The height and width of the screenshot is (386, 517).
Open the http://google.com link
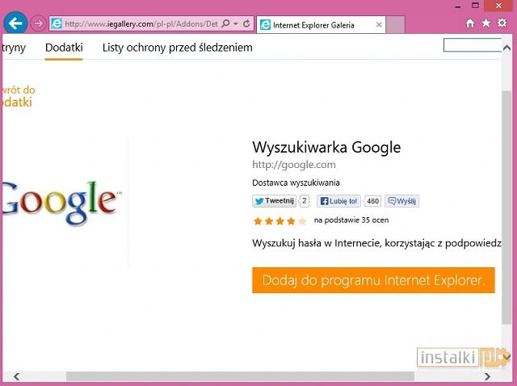coord(294,165)
